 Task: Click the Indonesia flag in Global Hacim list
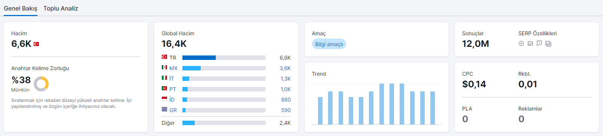click(164, 99)
